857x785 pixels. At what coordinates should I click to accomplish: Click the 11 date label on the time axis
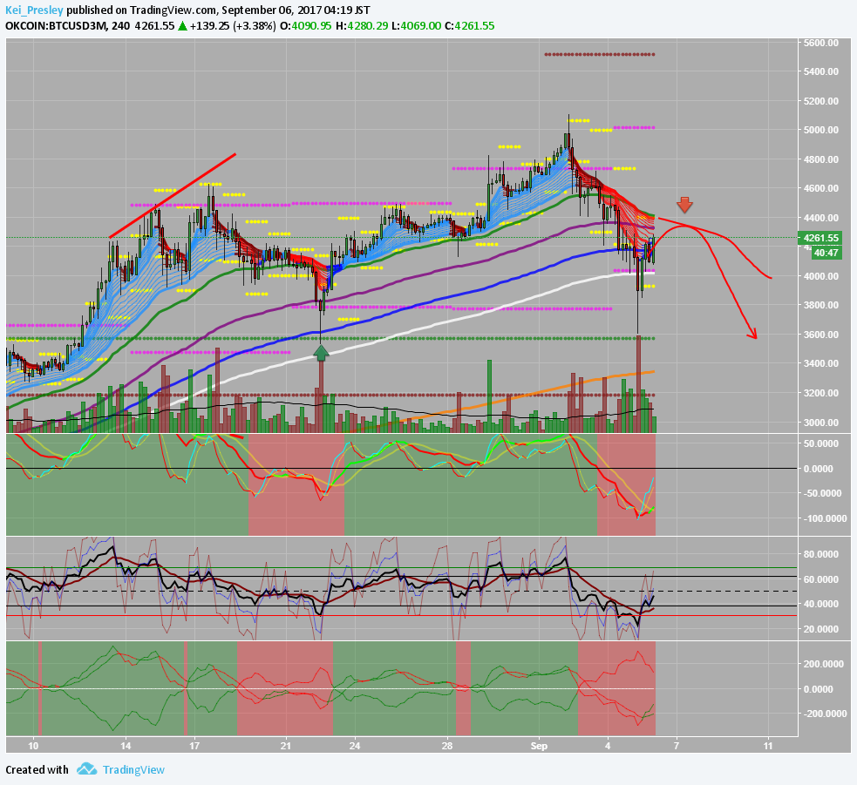[x=768, y=746]
